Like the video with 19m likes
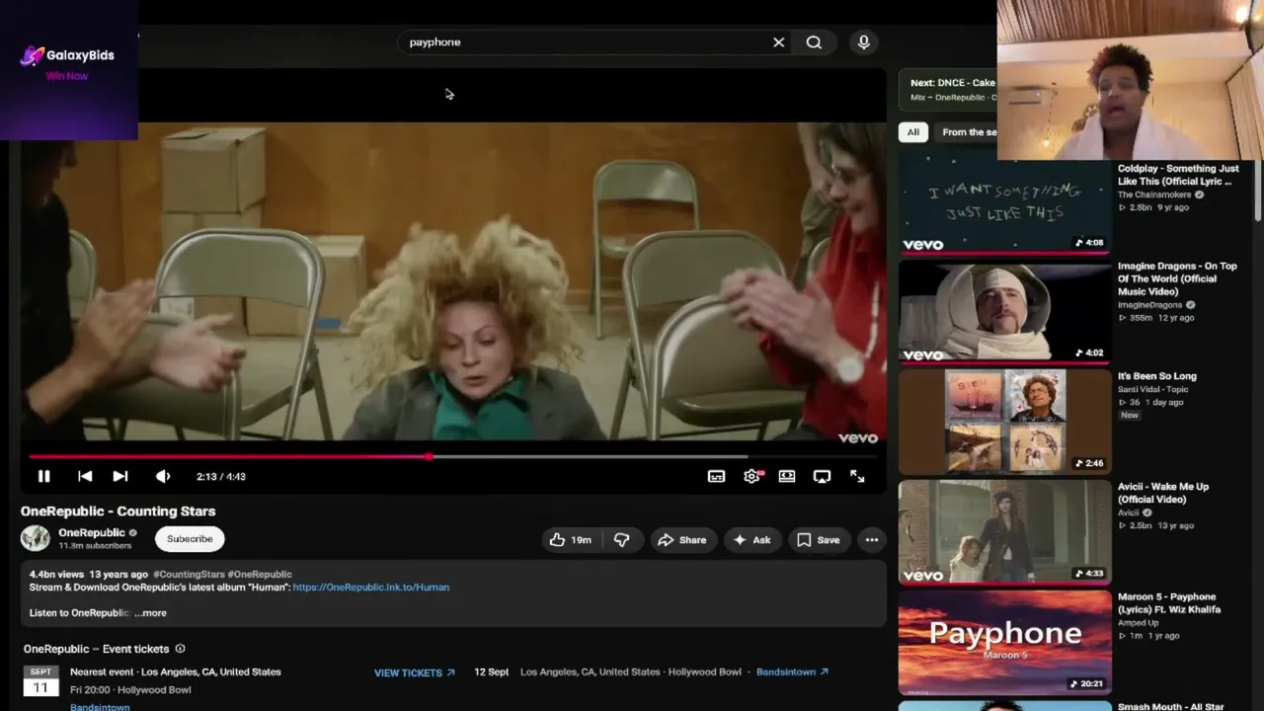Image resolution: width=1264 pixels, height=711 pixels. tap(570, 540)
